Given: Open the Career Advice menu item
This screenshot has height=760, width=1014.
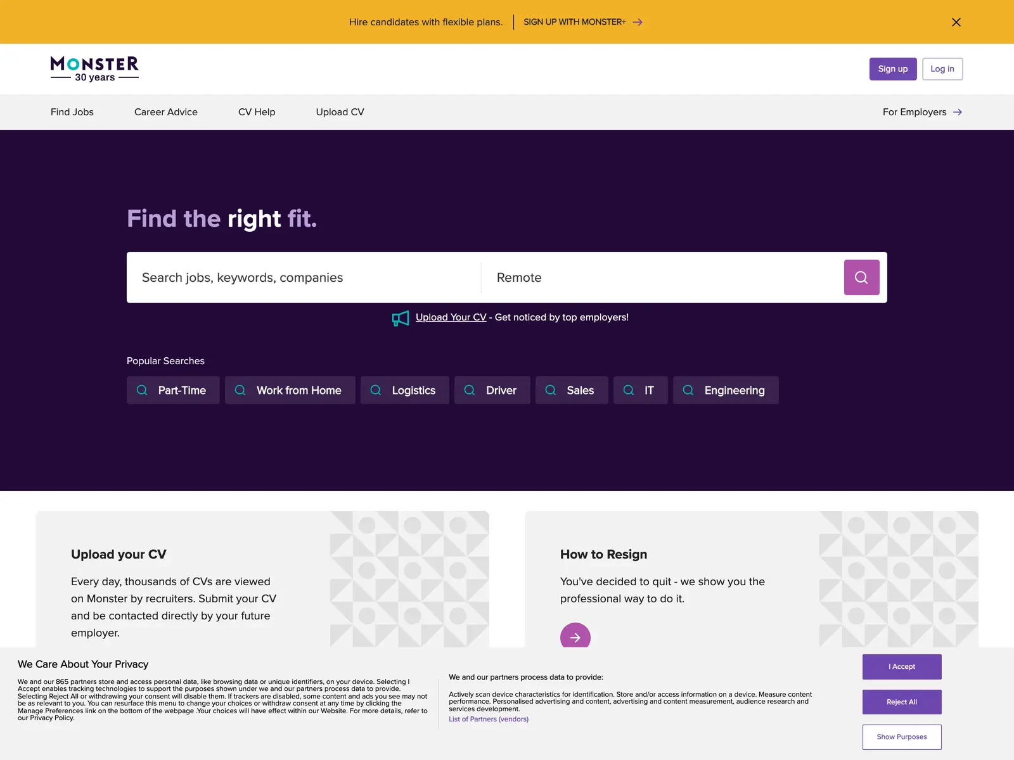Looking at the screenshot, I should pyautogui.click(x=166, y=112).
